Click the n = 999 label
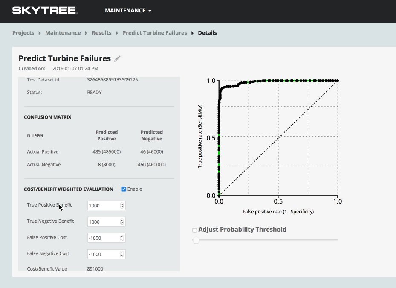 pos(35,136)
